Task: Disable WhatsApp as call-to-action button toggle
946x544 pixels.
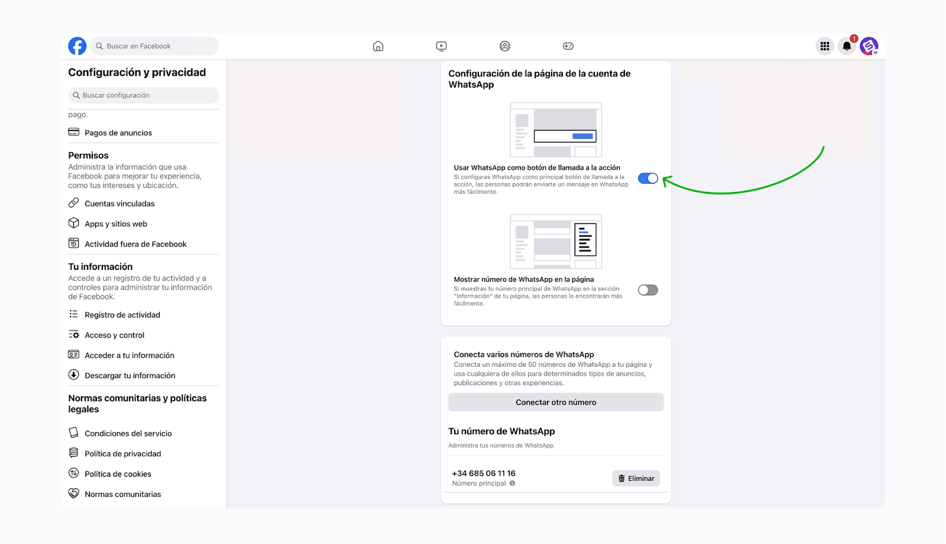Action: [x=648, y=178]
